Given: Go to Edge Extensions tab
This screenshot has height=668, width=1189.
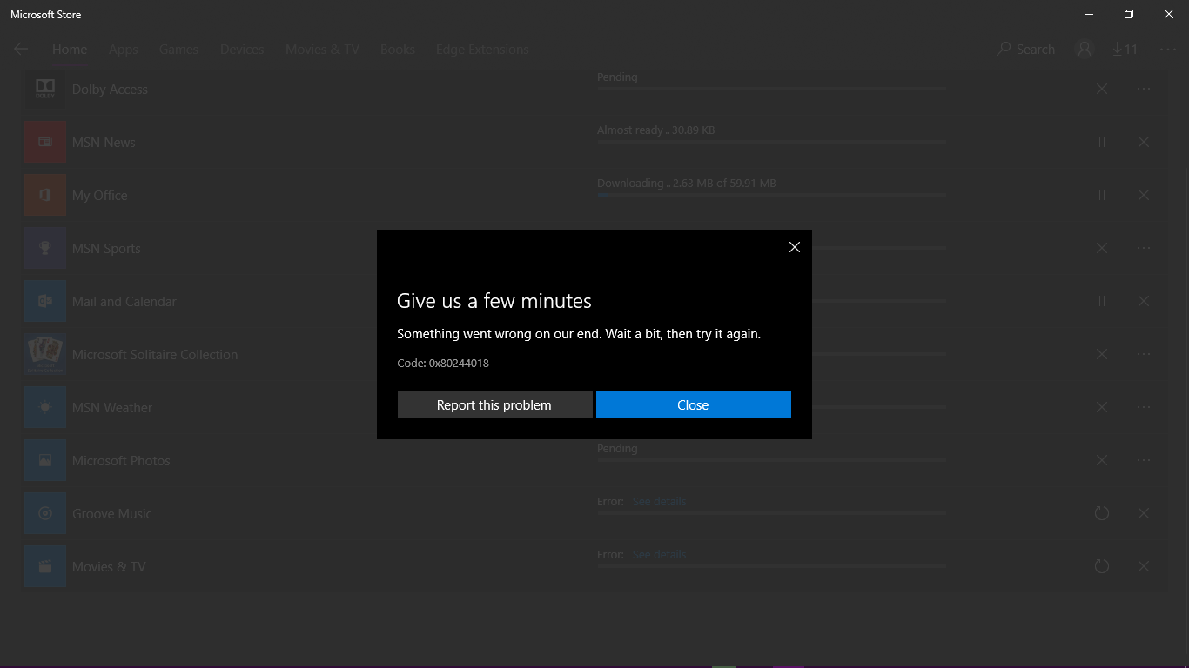Looking at the screenshot, I should pos(482,50).
